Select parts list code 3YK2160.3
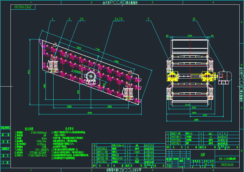Screen dimensions: 244x172 tap(102, 149)
